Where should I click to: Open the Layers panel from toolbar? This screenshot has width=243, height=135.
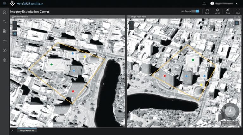[x=217, y=11]
